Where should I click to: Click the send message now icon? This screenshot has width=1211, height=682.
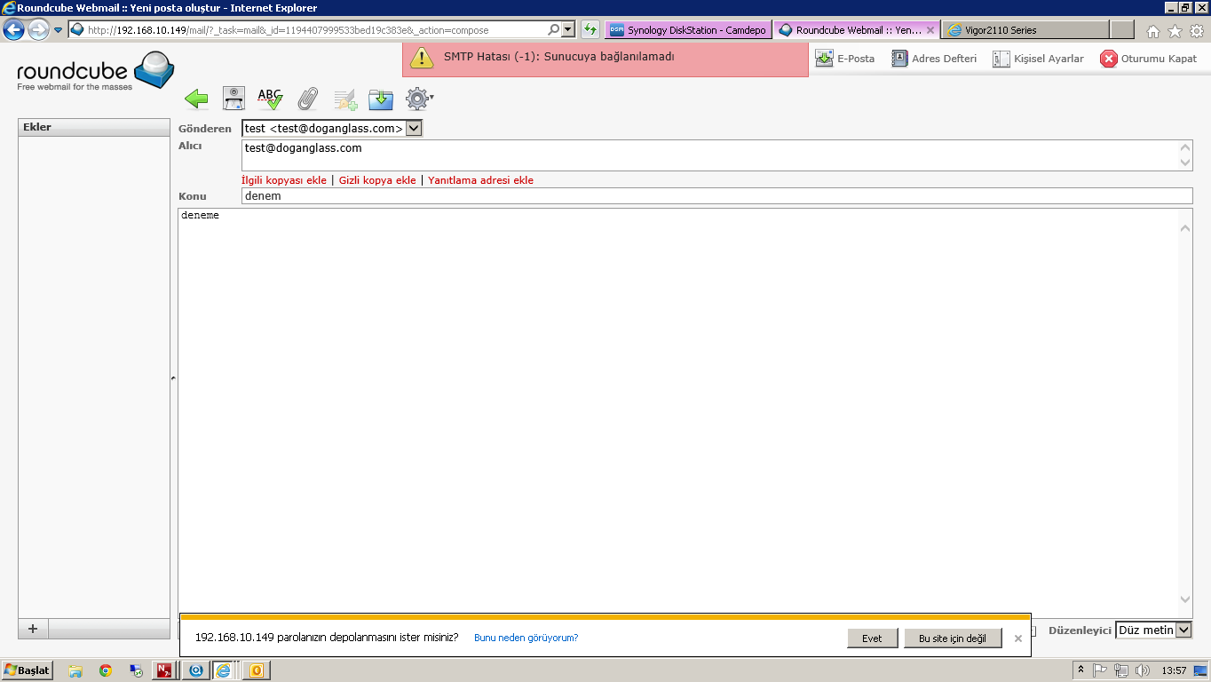point(233,99)
